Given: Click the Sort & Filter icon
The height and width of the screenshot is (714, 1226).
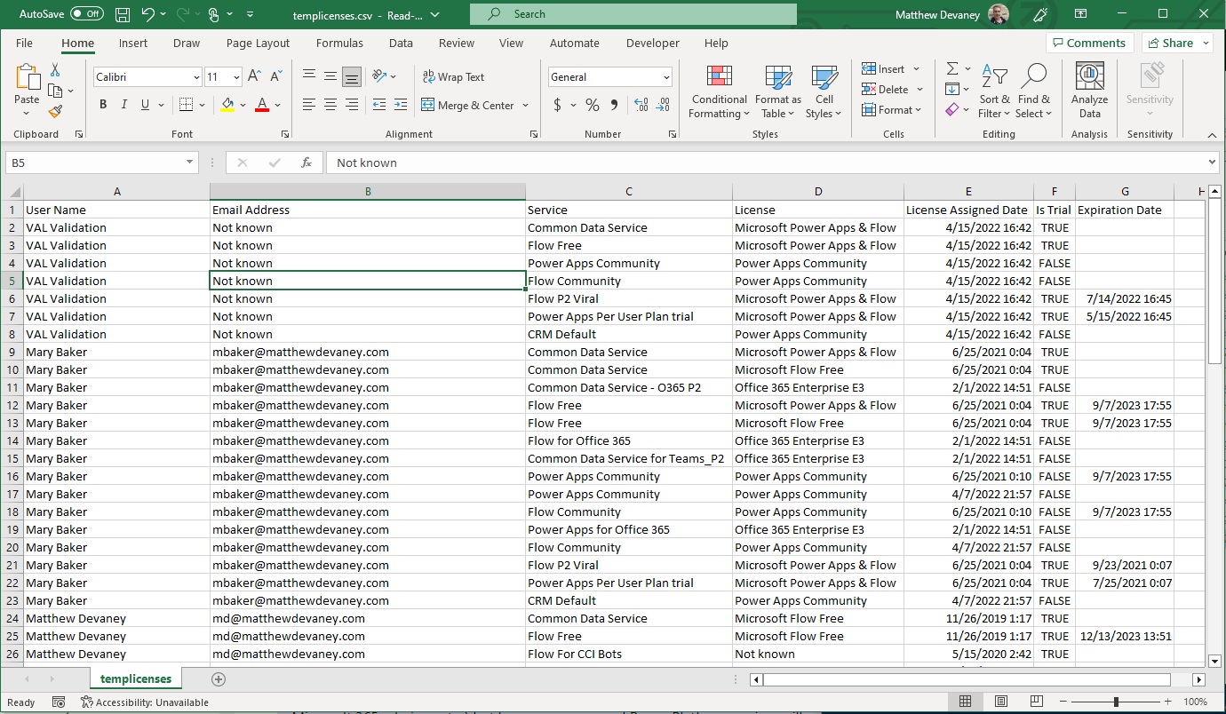Looking at the screenshot, I should pos(994,91).
